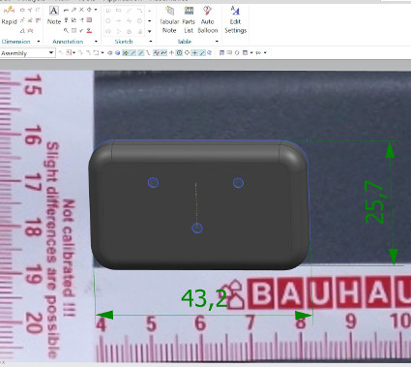Create a Parts List table
The height and width of the screenshot is (367, 411).
[189, 20]
